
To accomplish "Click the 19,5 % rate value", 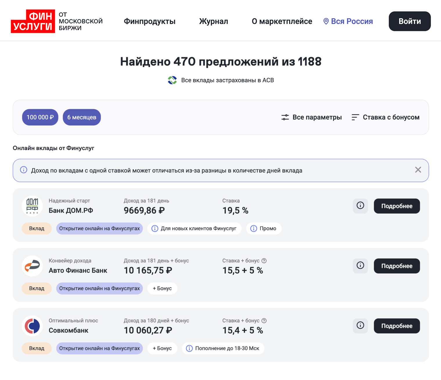I will point(235,211).
